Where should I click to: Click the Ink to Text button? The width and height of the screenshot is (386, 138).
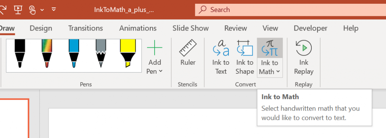[221, 58]
